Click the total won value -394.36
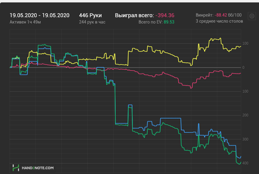This screenshot has height=174, width=259. click(x=165, y=16)
